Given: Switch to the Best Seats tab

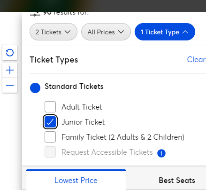Looking at the screenshot, I should [177, 180].
